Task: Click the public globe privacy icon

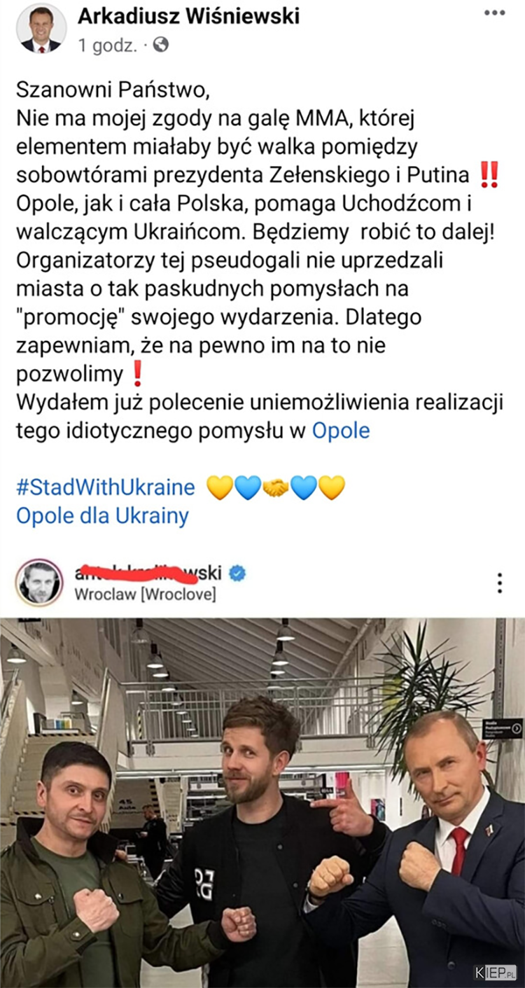Action: tap(161, 45)
